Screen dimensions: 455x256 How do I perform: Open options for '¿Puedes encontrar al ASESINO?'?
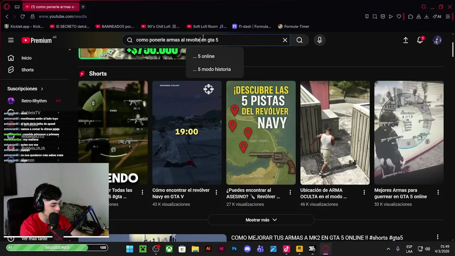(290, 192)
